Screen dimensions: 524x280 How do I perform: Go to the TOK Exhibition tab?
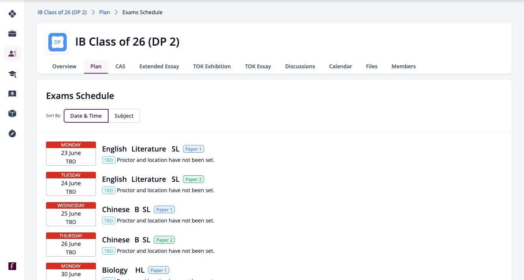coord(212,66)
